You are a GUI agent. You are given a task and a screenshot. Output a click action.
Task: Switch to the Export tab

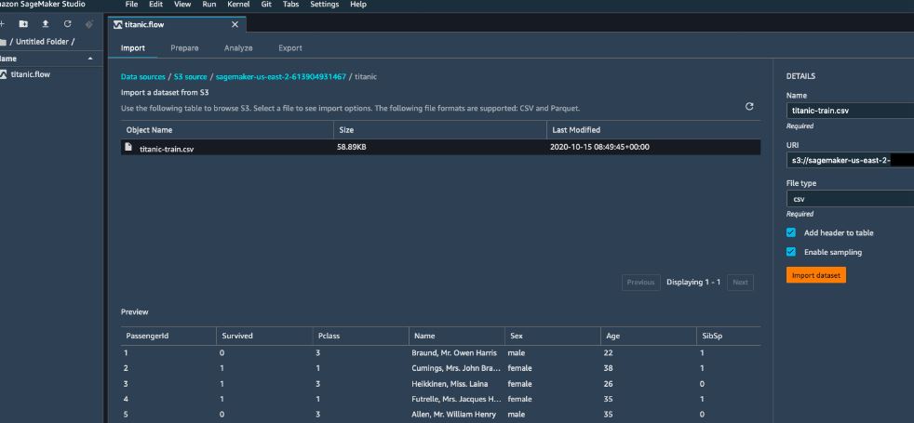(290, 47)
